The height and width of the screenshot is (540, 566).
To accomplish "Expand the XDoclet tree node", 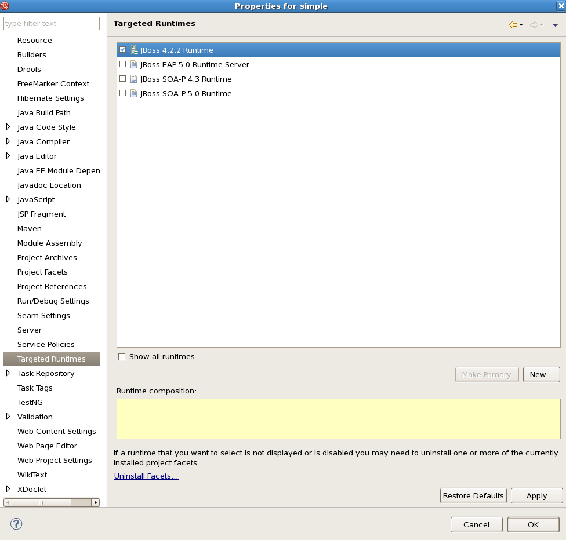I will pyautogui.click(x=8, y=489).
